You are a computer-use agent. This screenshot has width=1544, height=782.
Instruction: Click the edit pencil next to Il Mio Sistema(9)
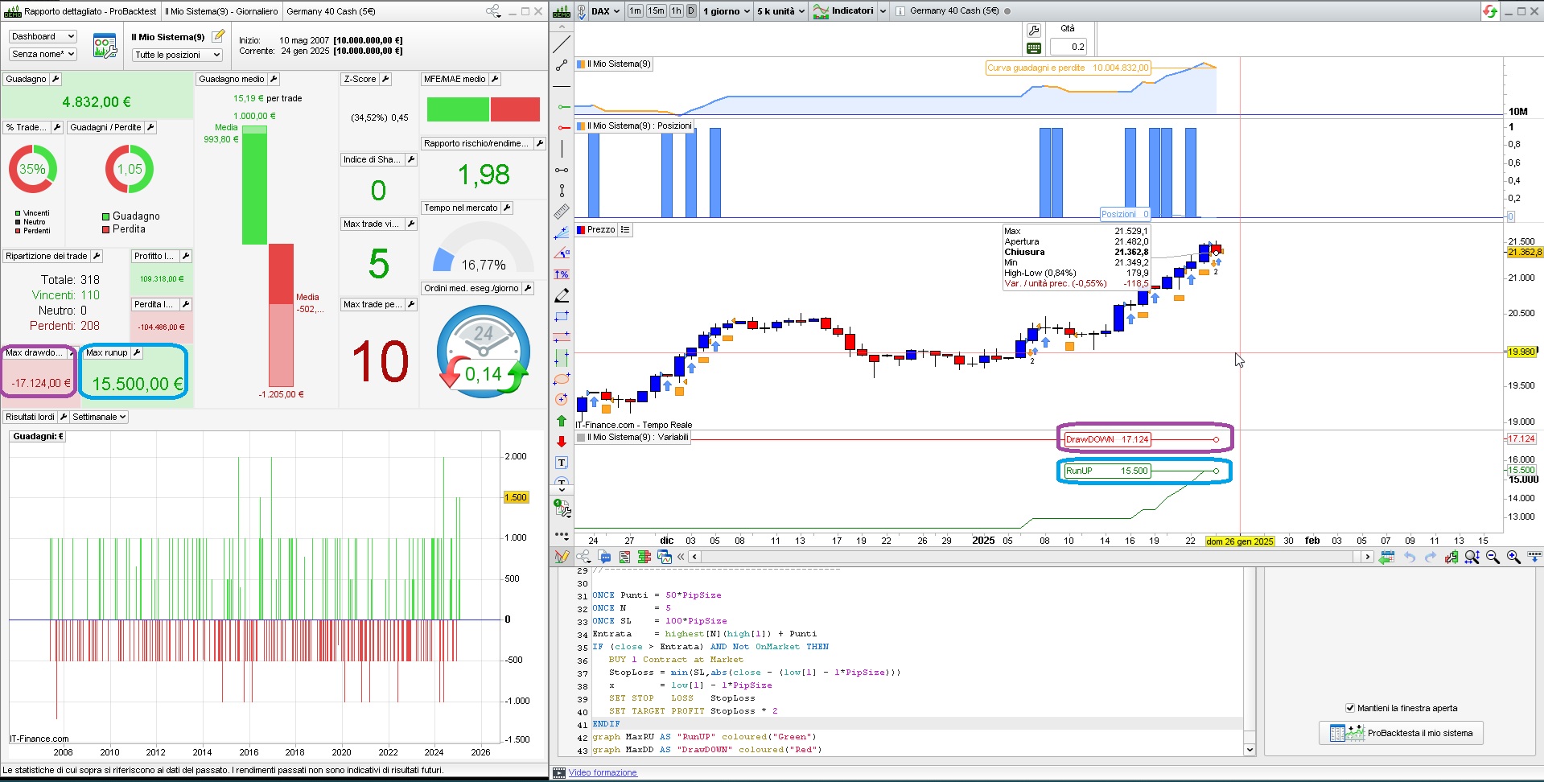[x=218, y=36]
